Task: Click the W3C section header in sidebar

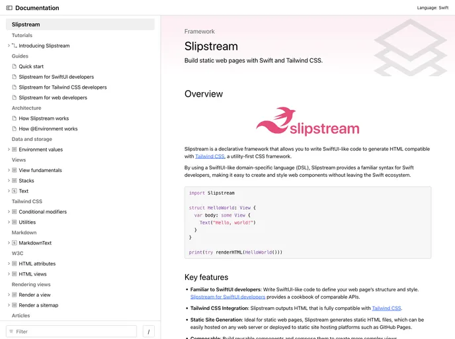Action: 17,254
